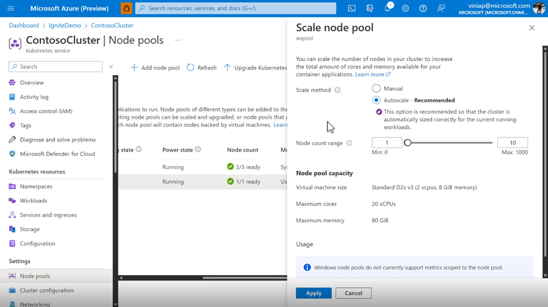Open the notifications bell
The image size is (548, 307).
[x=388, y=8]
